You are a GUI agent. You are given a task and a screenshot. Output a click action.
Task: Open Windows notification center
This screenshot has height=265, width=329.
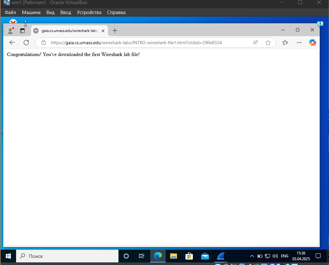pos(318,256)
